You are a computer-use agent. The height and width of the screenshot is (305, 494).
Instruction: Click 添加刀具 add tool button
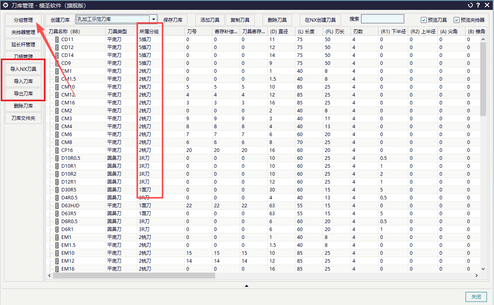[x=210, y=20]
